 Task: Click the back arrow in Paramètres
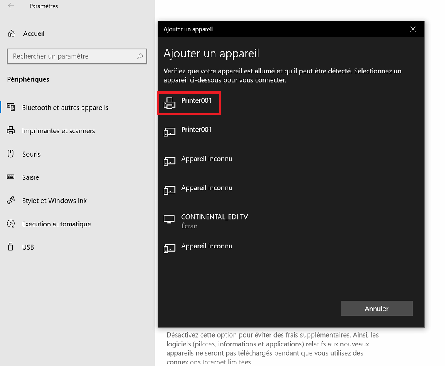click(x=11, y=6)
